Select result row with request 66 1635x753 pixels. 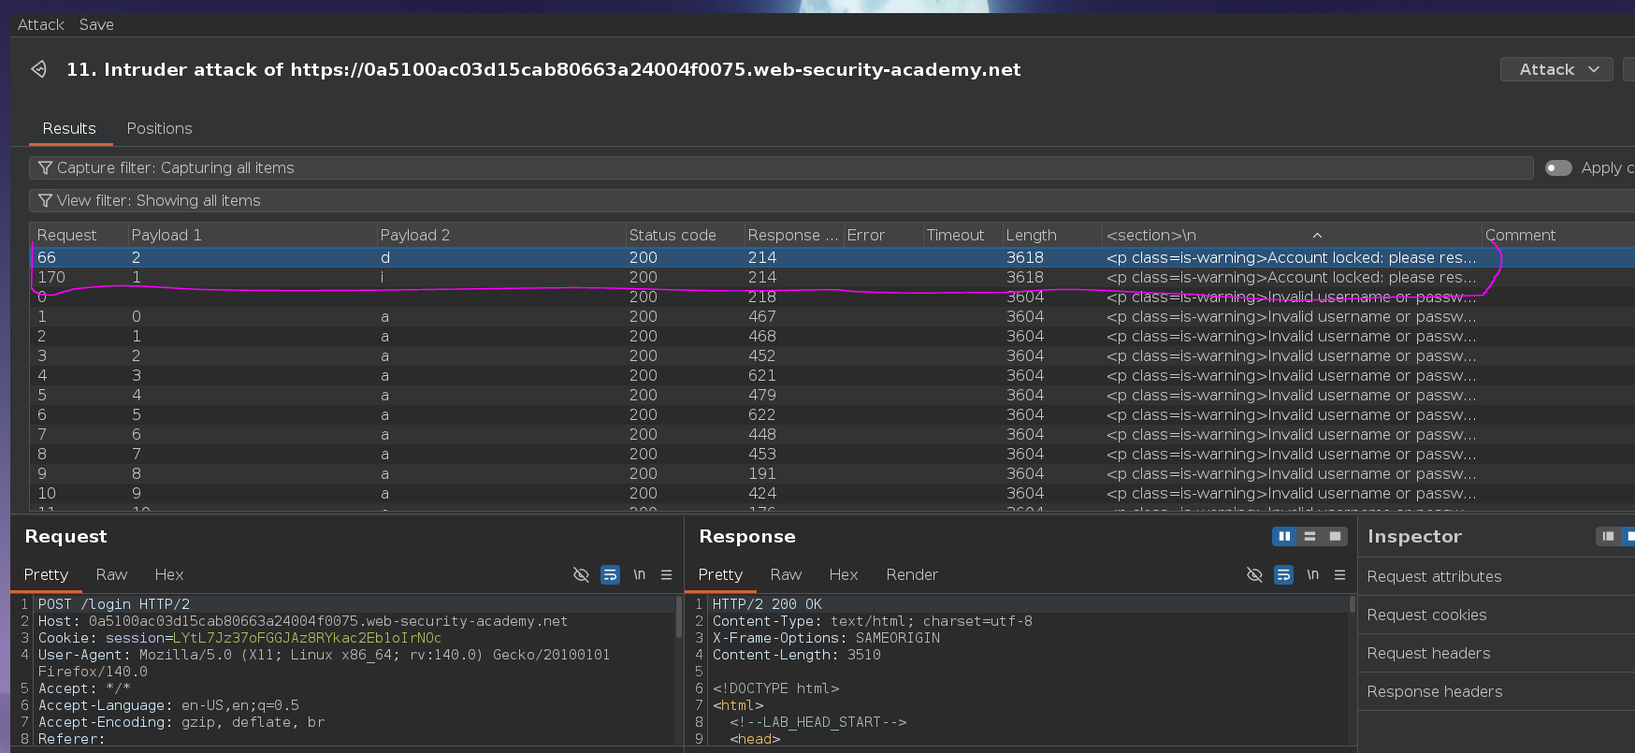tap(832, 257)
